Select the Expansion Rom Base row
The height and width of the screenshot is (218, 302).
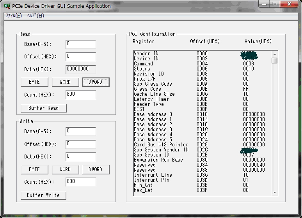click(203, 160)
